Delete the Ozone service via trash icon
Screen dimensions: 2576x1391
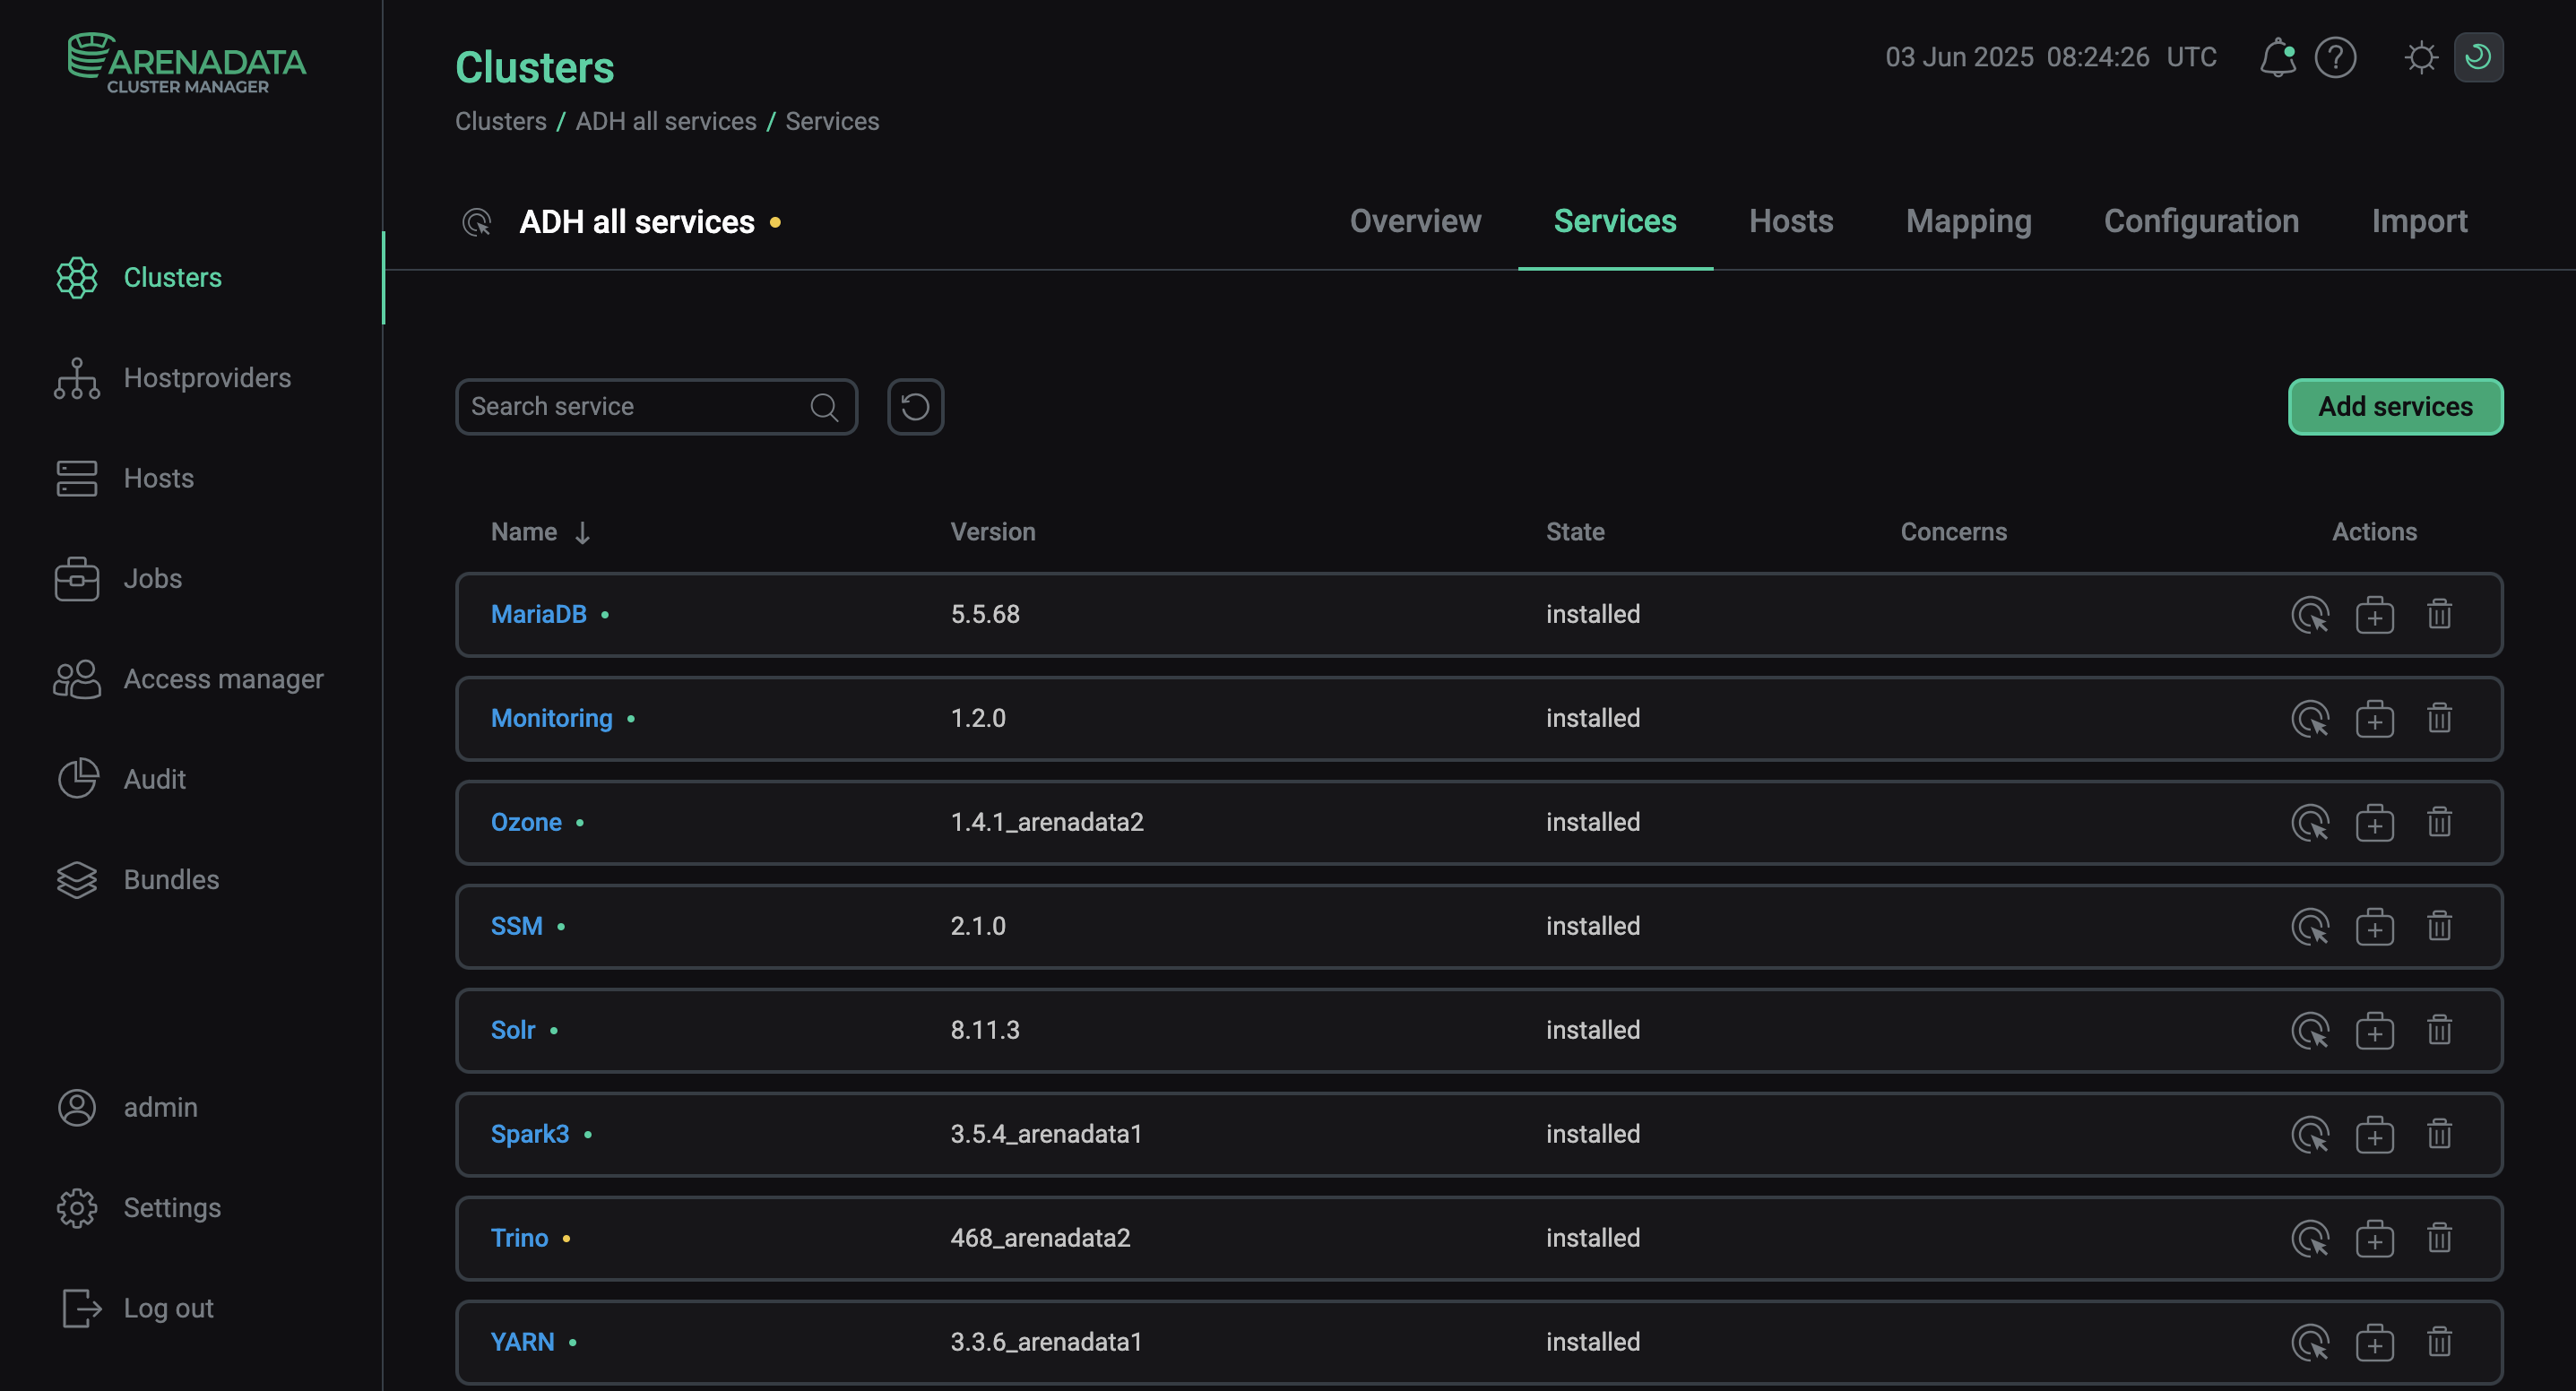[2439, 822]
